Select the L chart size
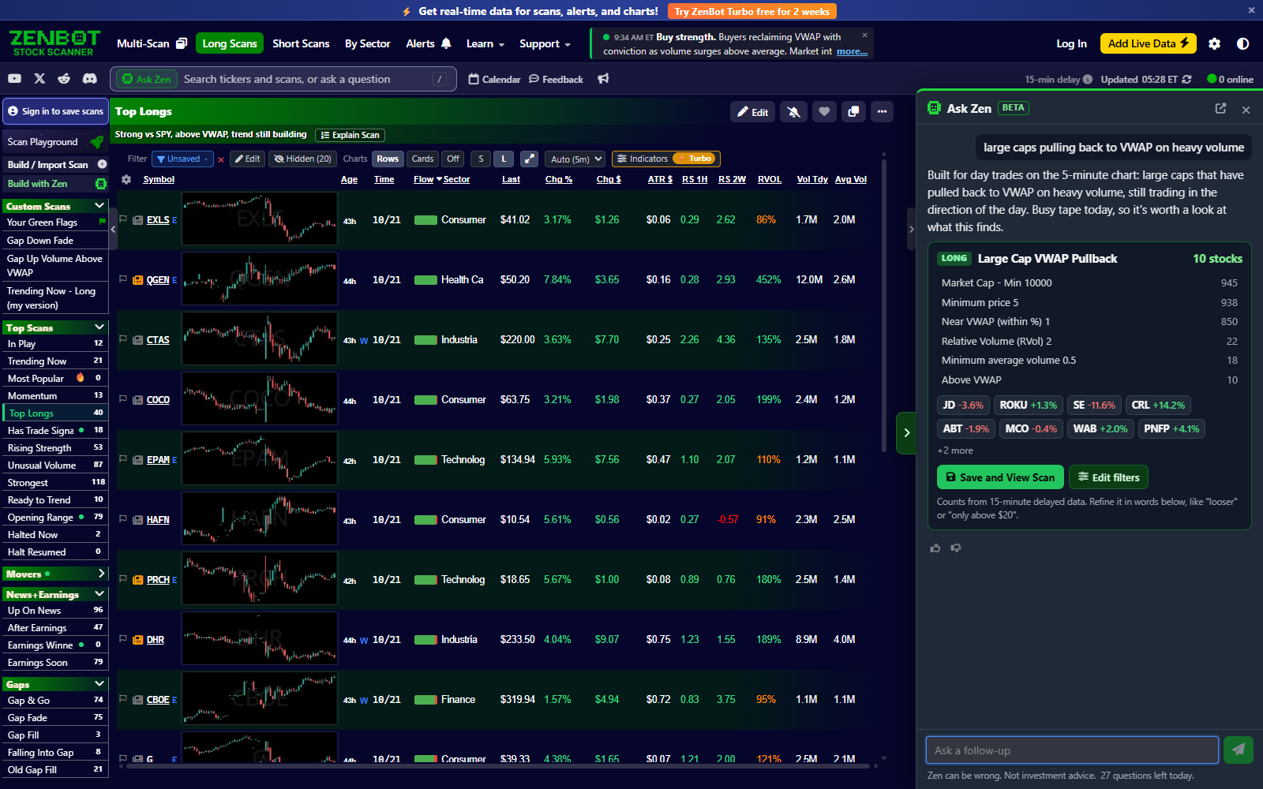Image resolution: width=1263 pixels, height=789 pixels. [x=504, y=159]
